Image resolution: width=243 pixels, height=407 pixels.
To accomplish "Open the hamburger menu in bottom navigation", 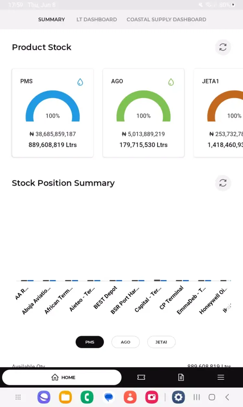I will pyautogui.click(x=221, y=377).
